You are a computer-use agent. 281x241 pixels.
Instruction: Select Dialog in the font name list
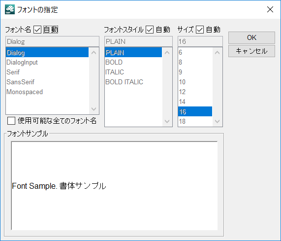click(47, 53)
